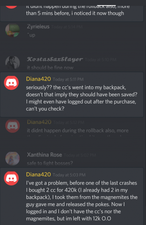146x225 pixels.
Task: Click the 'safe to fight bosses?' message
Action: (x=50, y=163)
